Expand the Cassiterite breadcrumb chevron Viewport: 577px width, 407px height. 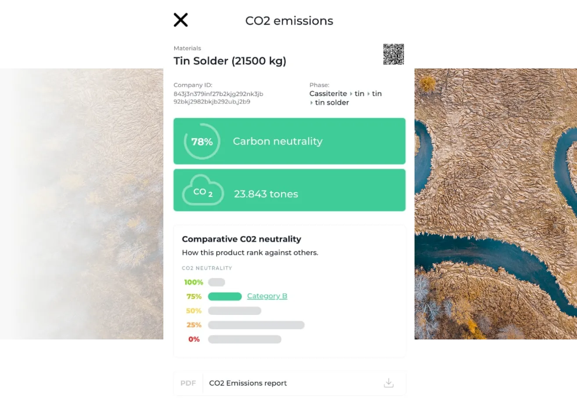[350, 93]
